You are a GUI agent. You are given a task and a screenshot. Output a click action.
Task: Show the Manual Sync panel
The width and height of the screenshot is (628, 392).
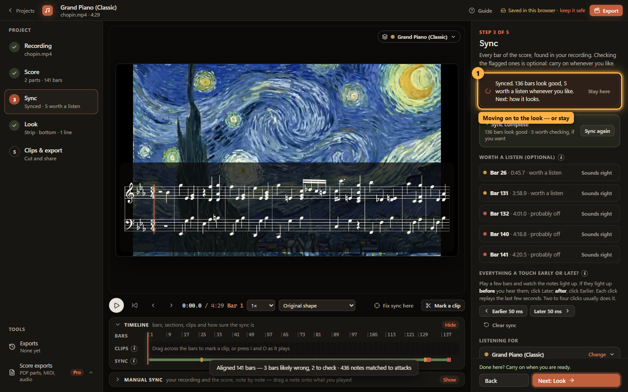pos(450,380)
